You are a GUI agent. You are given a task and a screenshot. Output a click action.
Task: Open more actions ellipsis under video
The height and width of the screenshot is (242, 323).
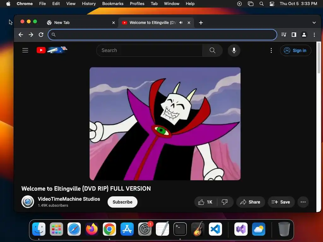pyautogui.click(x=303, y=202)
